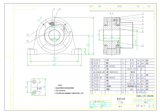Click the "4-ø21" hole callout on the foot detail
The image size is (160, 112).
tap(40, 88)
